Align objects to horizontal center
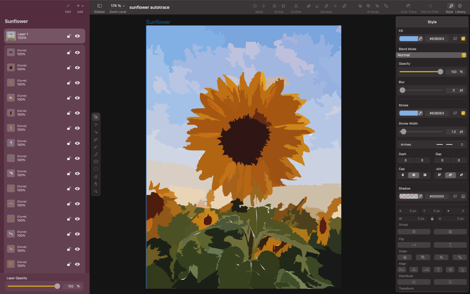The height and width of the screenshot is (294, 470). coord(414,270)
